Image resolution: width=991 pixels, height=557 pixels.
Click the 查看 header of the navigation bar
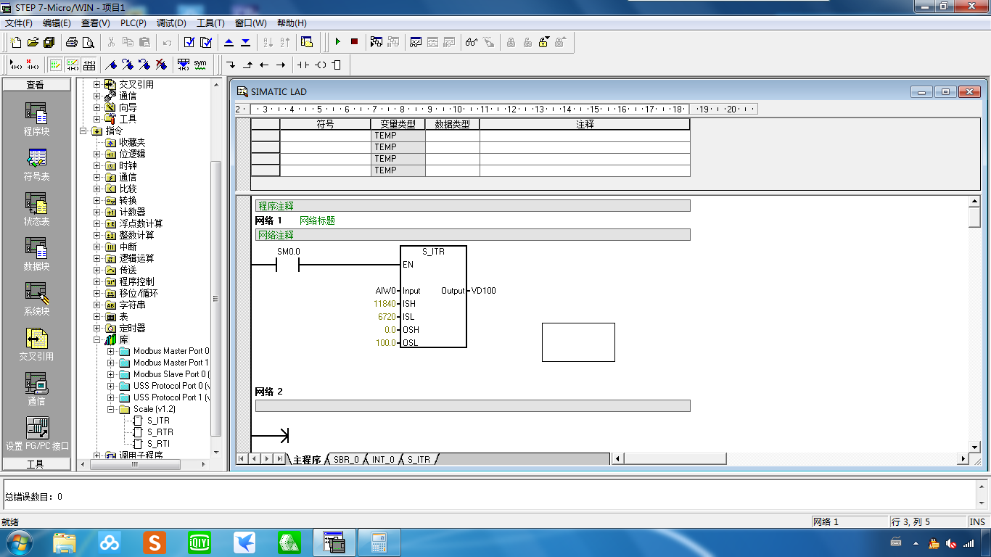(x=36, y=85)
